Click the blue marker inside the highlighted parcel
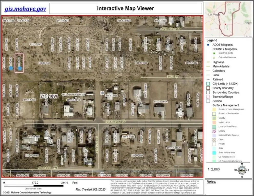The image size is (254, 196). click(x=20, y=68)
